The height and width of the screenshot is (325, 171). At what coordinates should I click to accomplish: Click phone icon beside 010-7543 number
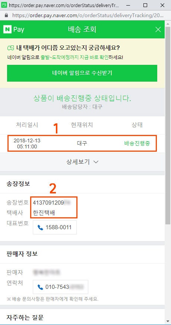pyautogui.click(x=40, y=287)
